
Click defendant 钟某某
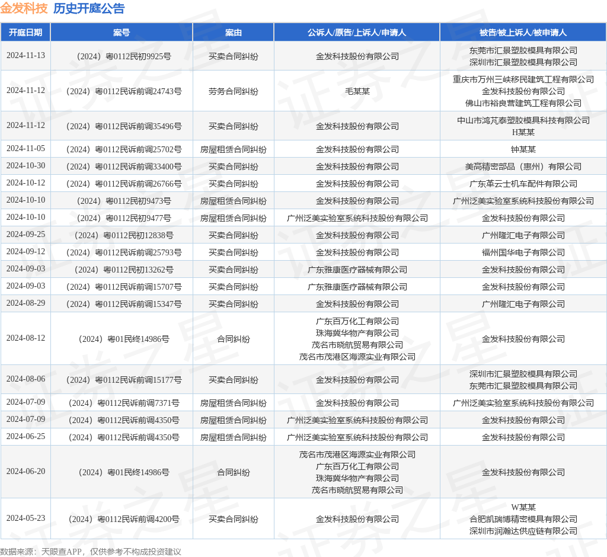pos(523,149)
